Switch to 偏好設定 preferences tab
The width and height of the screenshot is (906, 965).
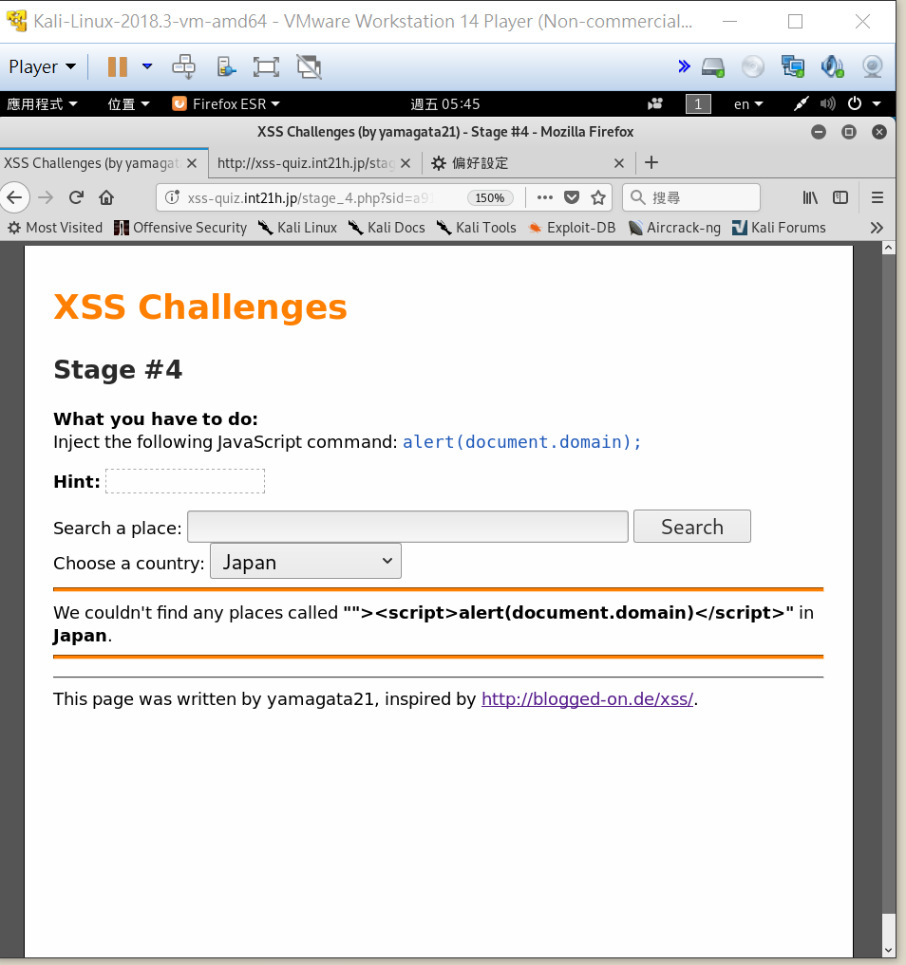click(480, 163)
